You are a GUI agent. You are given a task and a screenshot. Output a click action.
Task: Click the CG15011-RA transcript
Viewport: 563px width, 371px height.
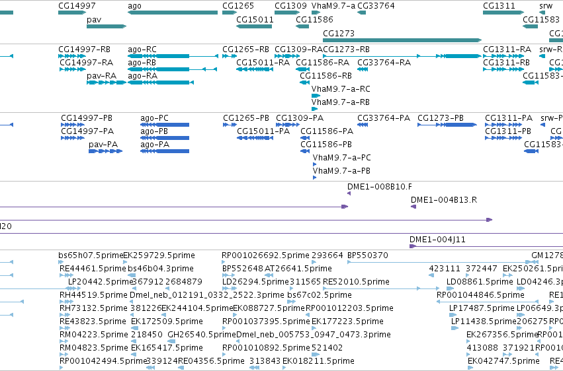tap(254, 69)
